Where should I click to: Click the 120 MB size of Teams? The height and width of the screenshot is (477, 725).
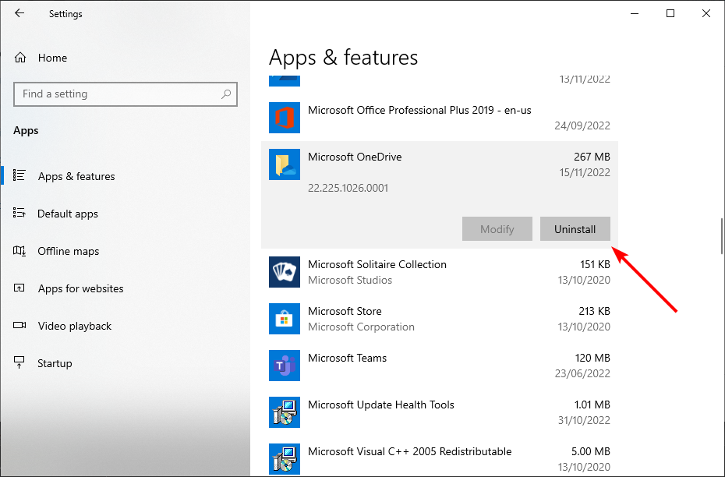click(x=592, y=359)
